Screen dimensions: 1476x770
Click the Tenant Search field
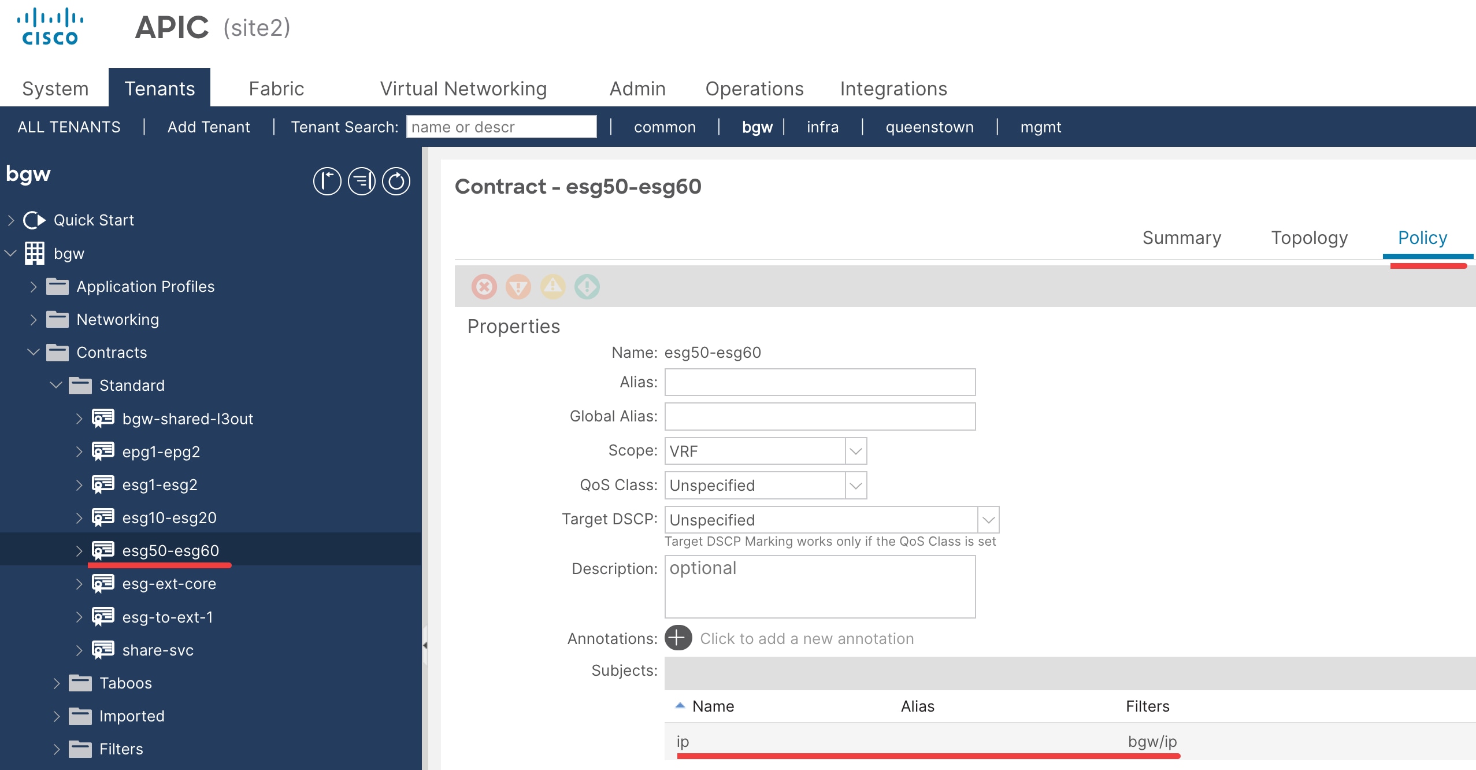point(502,127)
